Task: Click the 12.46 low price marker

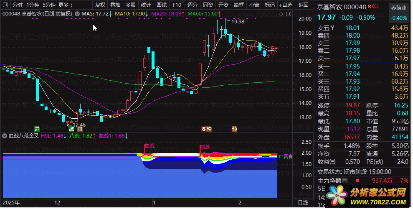Action: point(79,125)
